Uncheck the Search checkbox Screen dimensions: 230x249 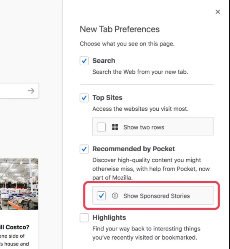pyautogui.click(x=84, y=61)
